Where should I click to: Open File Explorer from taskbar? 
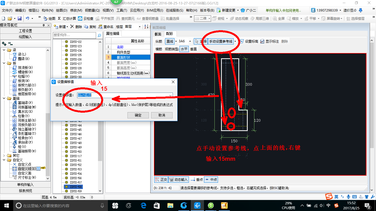(170, 205)
